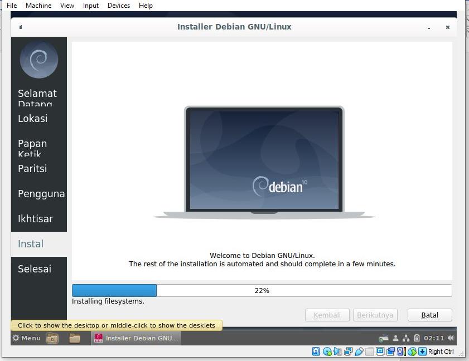Open the Help menu
This screenshot has width=469, height=361.
coord(146,6)
